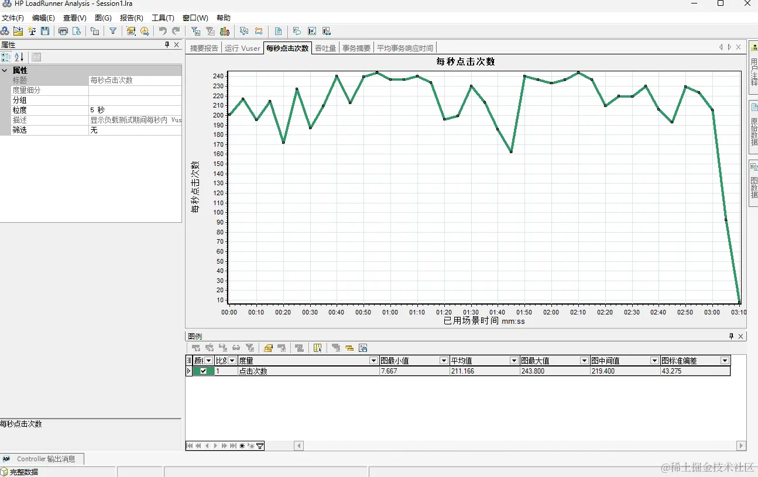Switch to the 运行 Vuser tab
758x477 pixels.
tap(242, 48)
